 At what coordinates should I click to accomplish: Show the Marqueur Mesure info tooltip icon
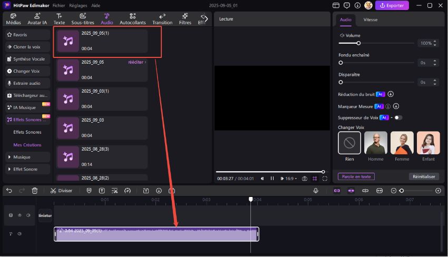[x=388, y=106]
